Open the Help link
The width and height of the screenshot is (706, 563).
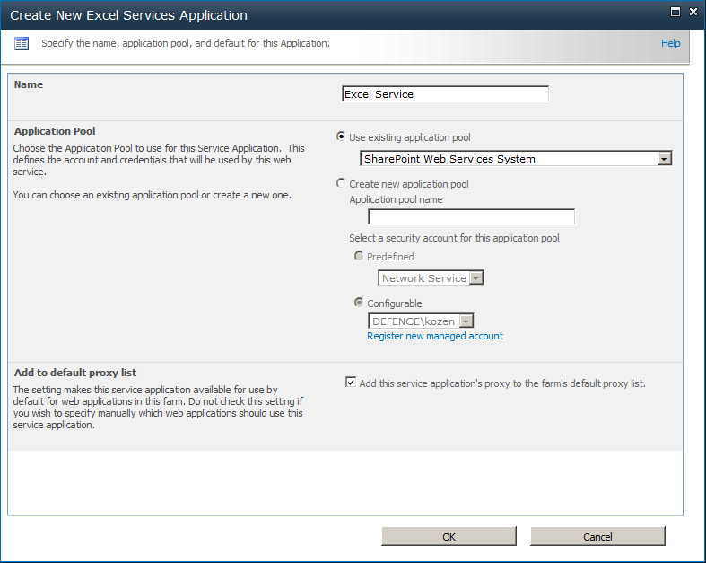tap(670, 43)
